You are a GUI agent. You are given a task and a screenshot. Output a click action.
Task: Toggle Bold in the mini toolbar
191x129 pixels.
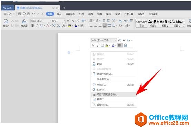click(93, 45)
